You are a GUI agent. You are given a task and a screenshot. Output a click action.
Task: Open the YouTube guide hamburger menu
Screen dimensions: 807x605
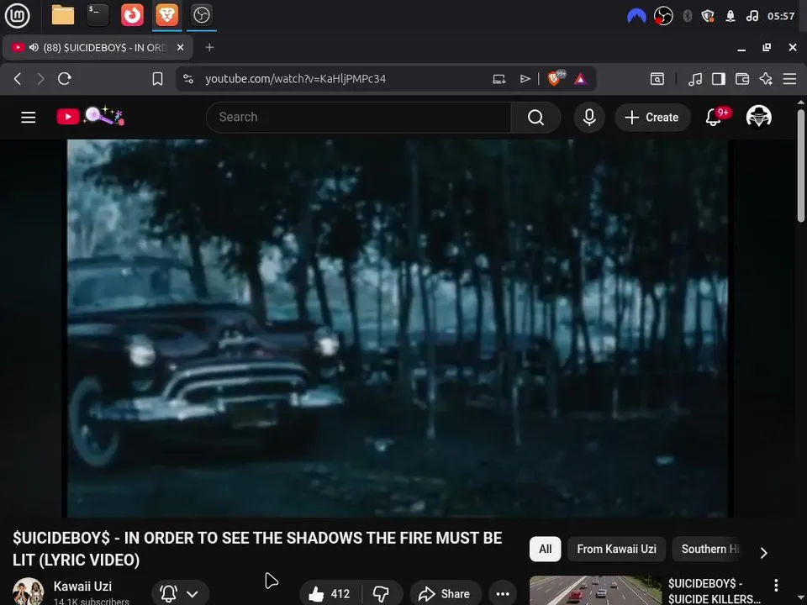click(x=29, y=118)
